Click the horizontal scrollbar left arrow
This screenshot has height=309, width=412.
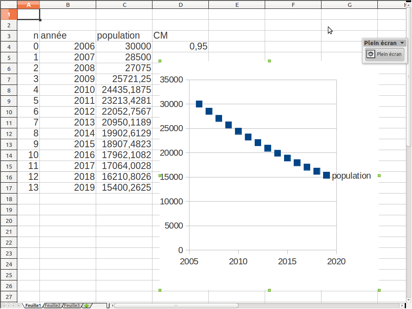click(113, 305)
